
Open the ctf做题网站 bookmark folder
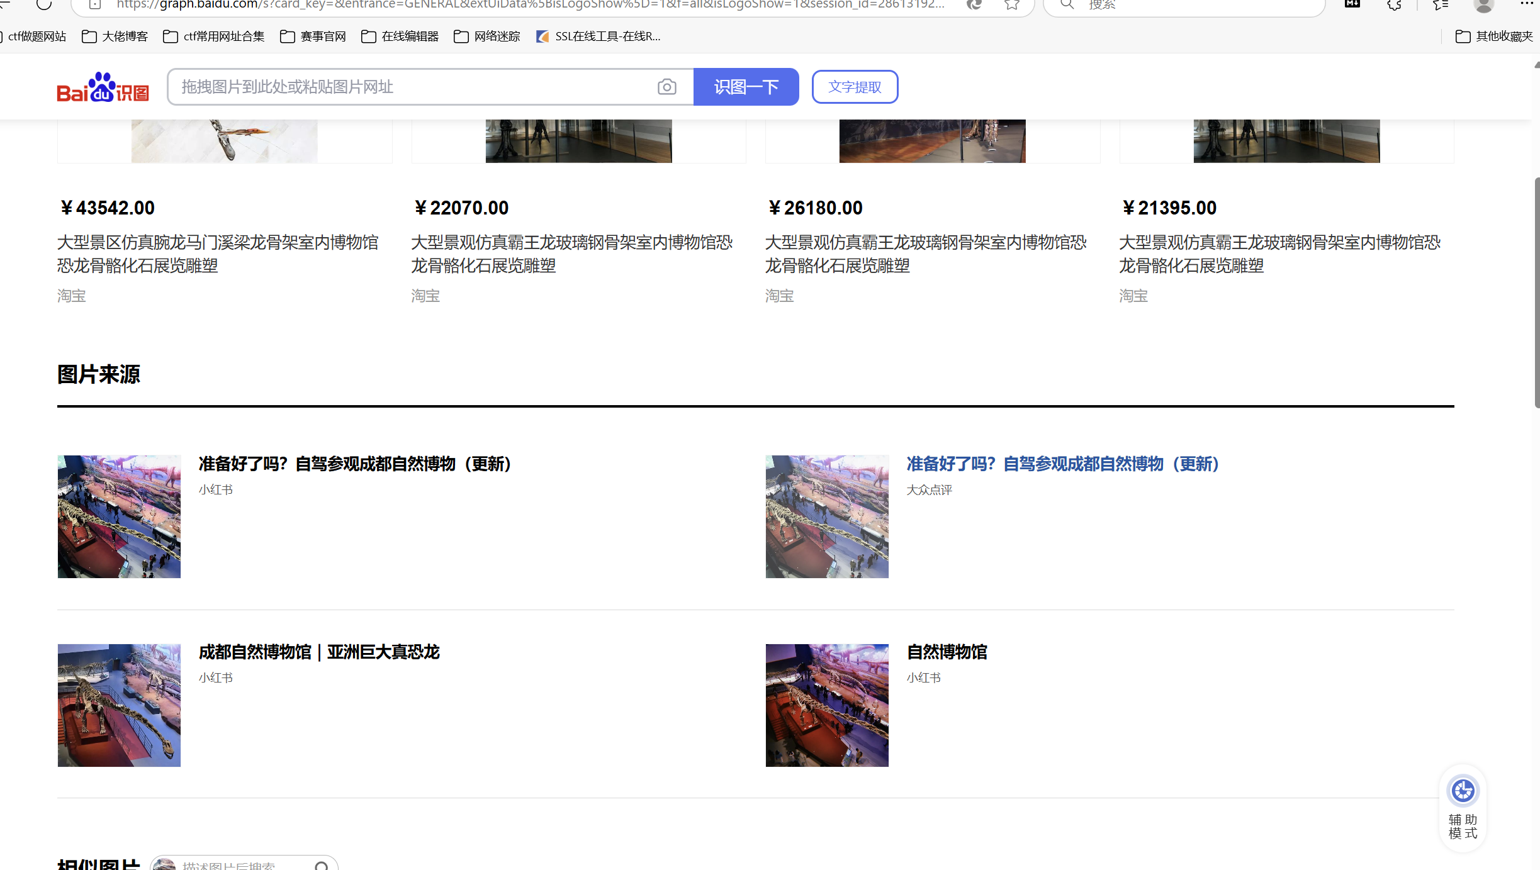tap(35, 36)
